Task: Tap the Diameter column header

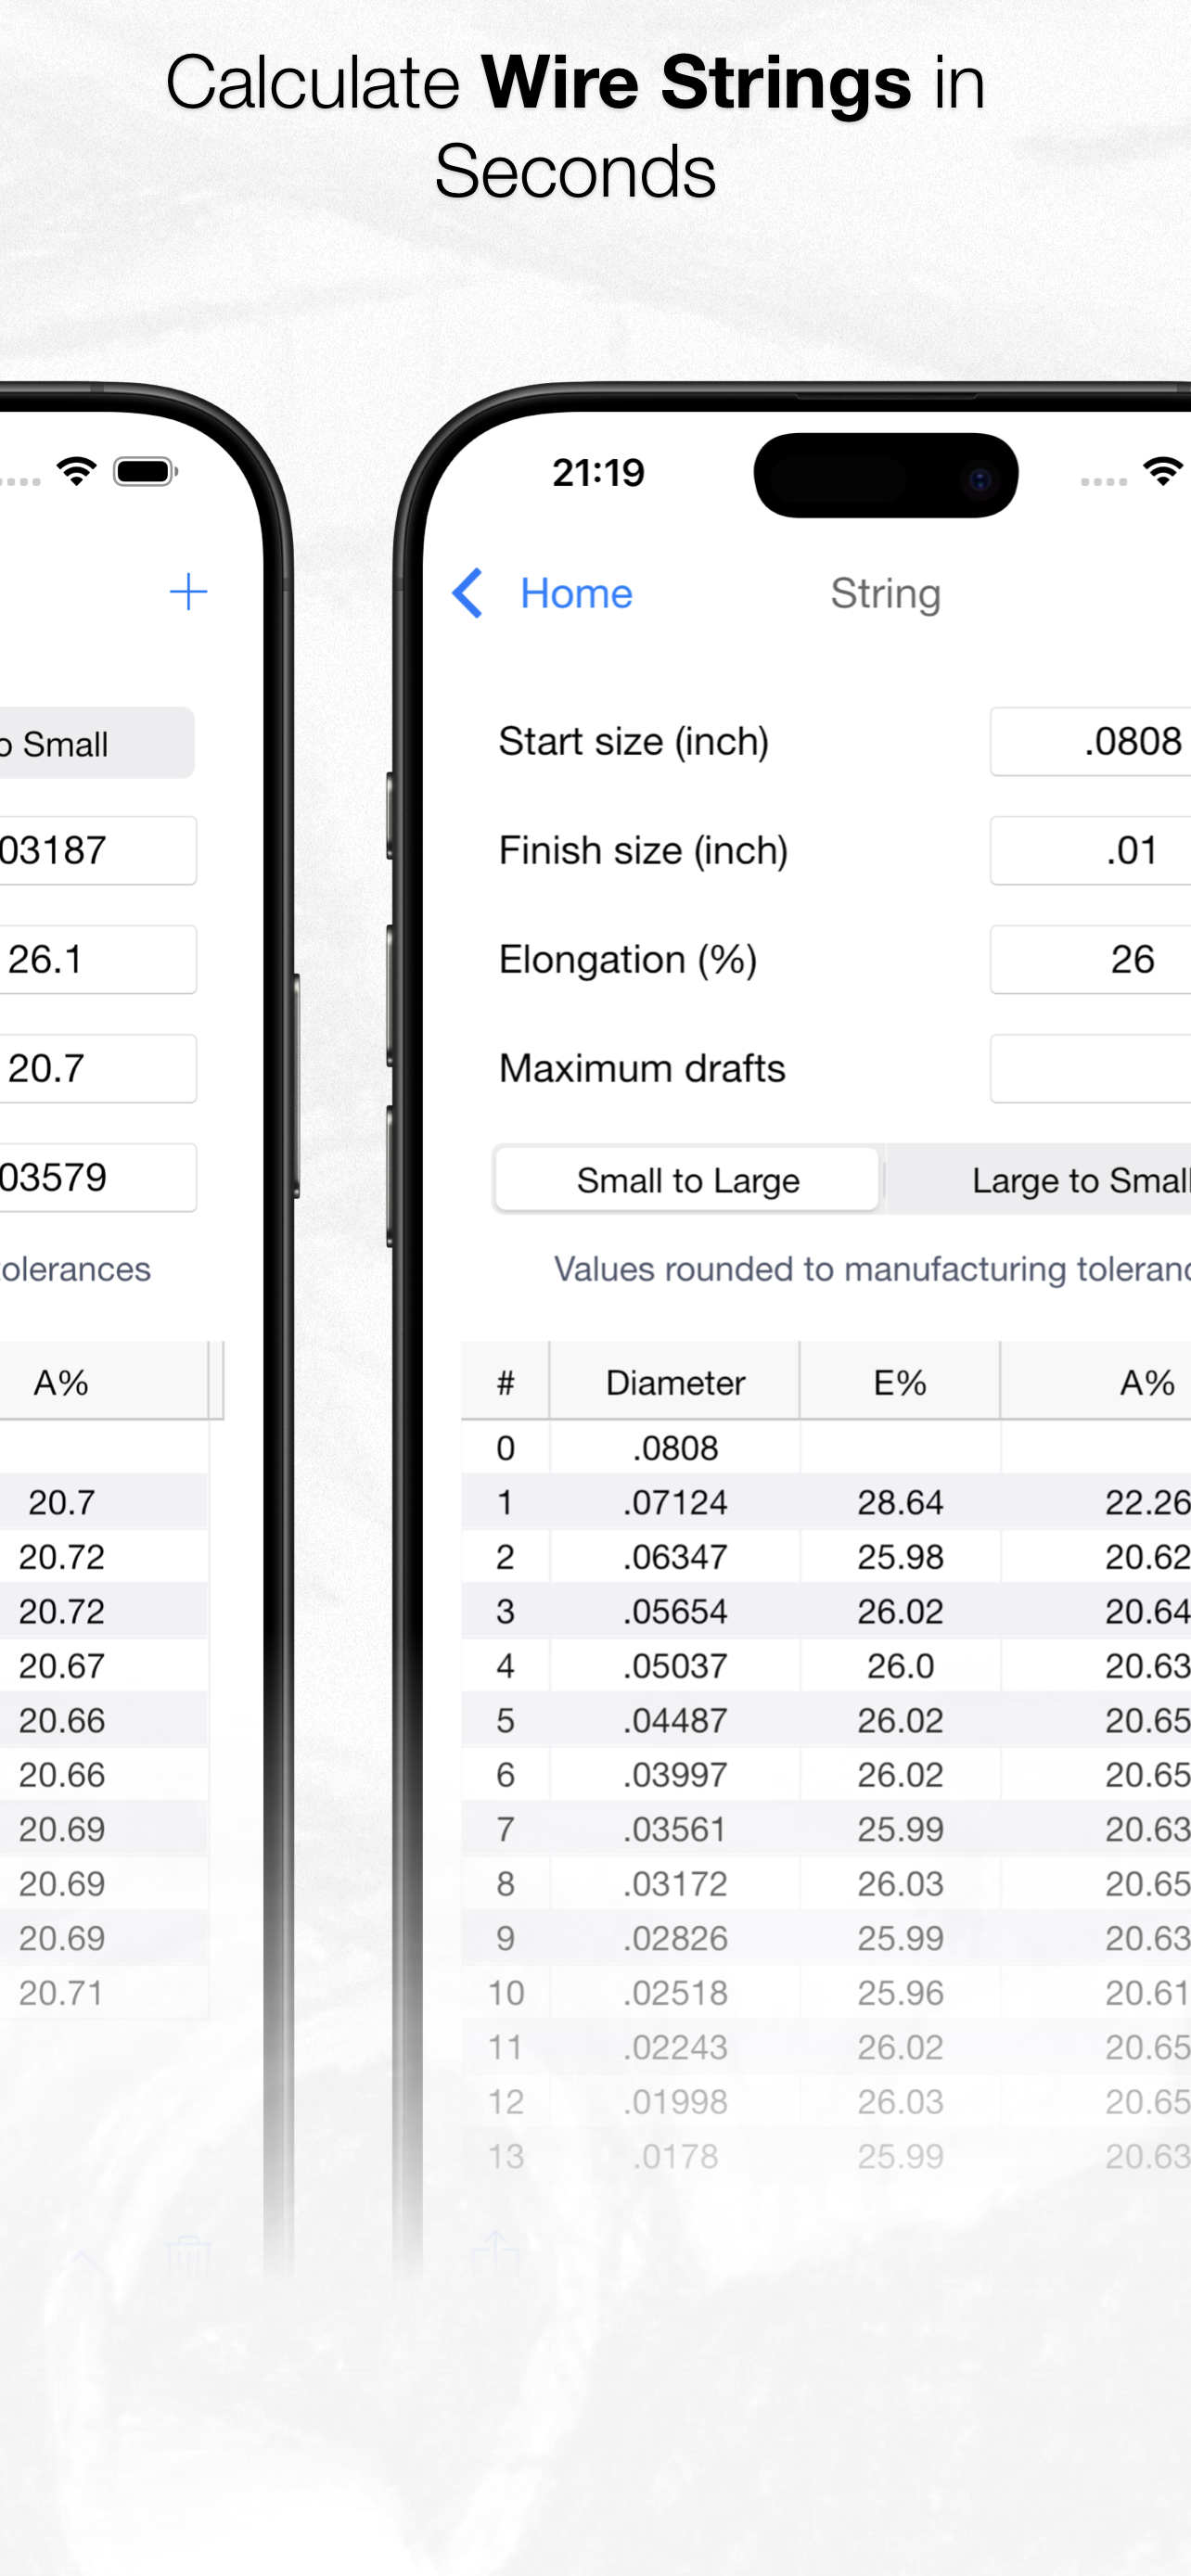Action: 675,1383
